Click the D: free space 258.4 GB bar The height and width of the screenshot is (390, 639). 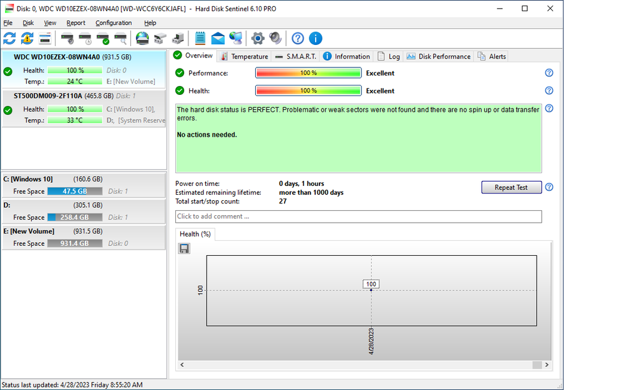click(75, 217)
